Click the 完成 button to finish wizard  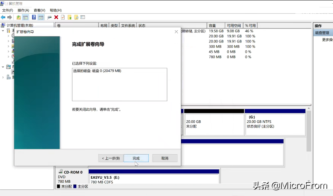pyautogui.click(x=136, y=158)
